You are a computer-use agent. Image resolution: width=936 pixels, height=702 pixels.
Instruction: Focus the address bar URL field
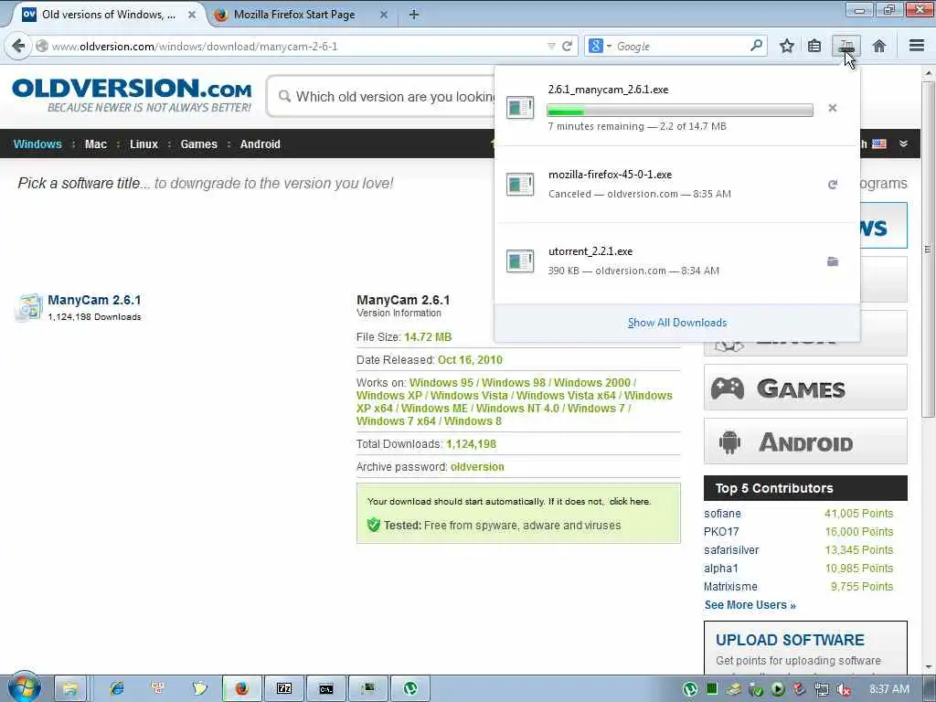tap(292, 46)
